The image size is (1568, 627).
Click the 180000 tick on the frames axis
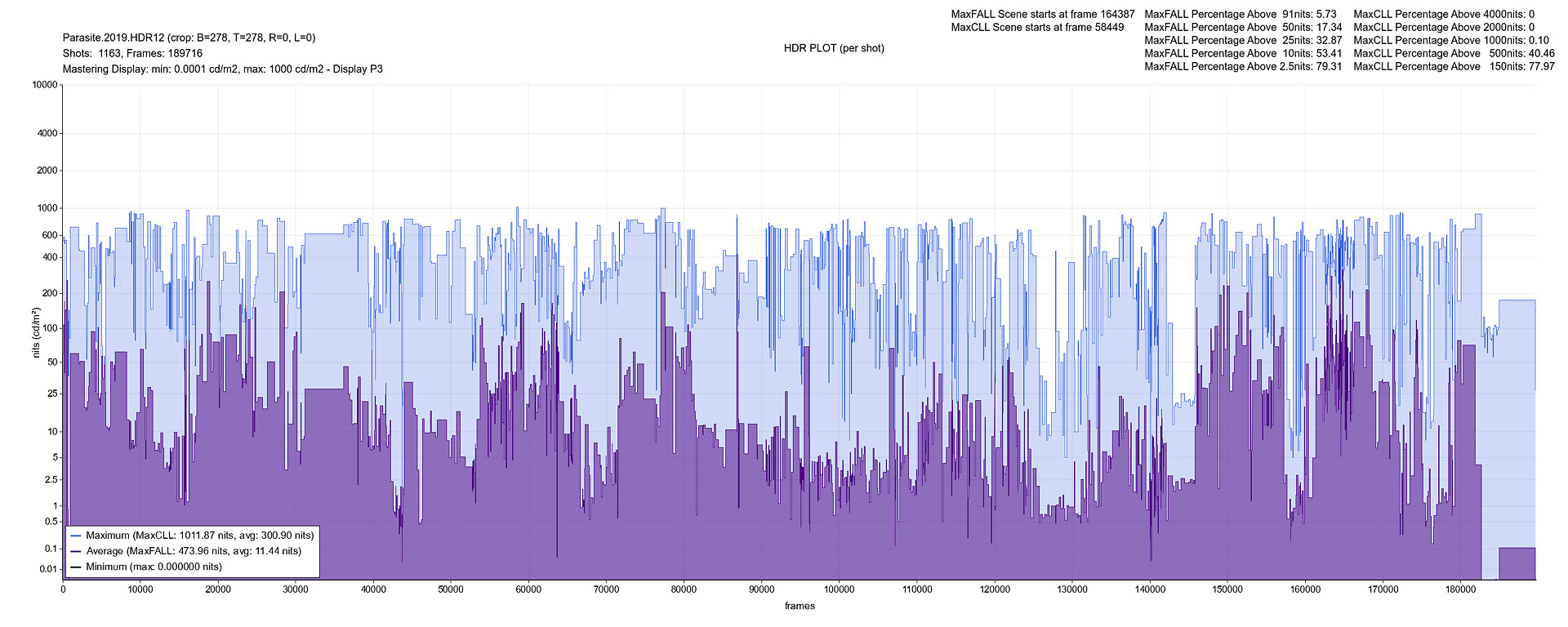[x=1460, y=589]
